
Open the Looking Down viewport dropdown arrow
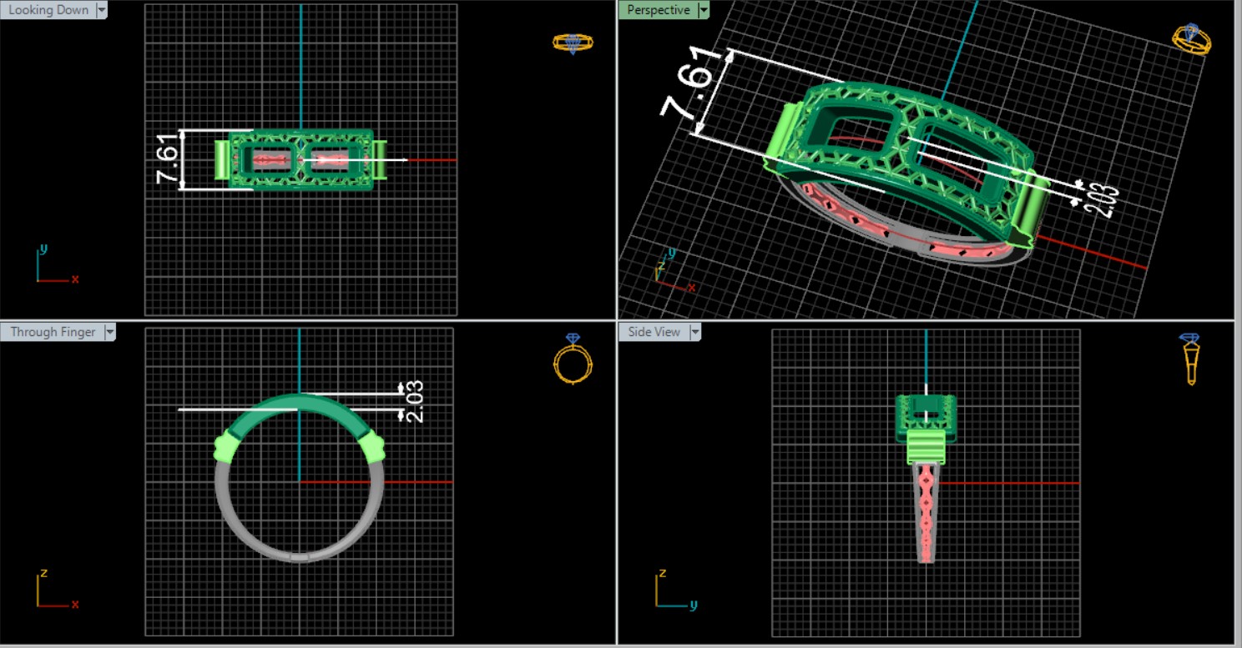click(x=102, y=10)
